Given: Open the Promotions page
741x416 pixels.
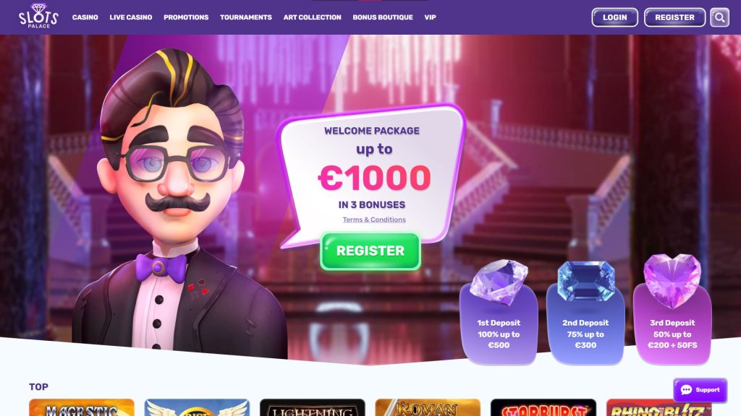Looking at the screenshot, I should (x=186, y=17).
